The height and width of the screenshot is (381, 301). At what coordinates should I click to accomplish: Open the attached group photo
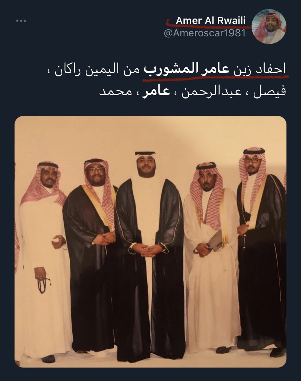pyautogui.click(x=150, y=241)
